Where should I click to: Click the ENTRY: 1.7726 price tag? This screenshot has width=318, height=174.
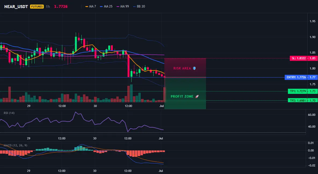(296, 77)
